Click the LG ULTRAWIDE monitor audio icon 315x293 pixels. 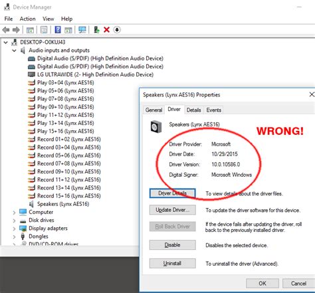point(31,74)
